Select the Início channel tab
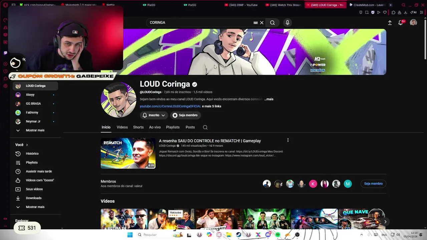427x240 pixels. click(x=106, y=127)
